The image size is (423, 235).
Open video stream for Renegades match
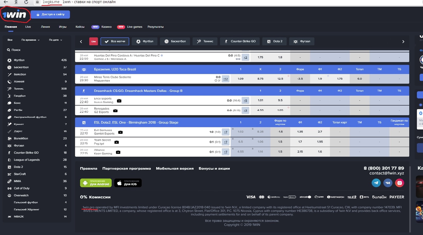[115, 111]
